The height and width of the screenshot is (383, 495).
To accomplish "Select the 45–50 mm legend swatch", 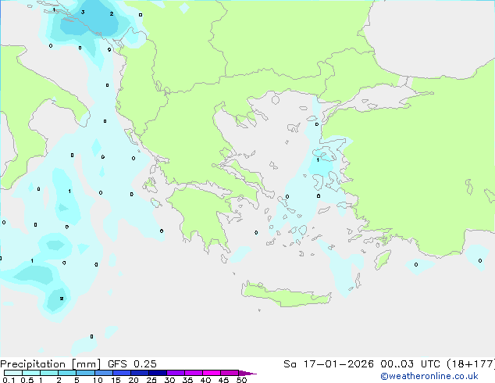I will (230, 373).
